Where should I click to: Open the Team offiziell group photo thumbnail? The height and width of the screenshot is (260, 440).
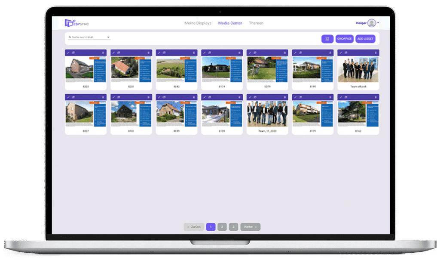[x=358, y=69]
